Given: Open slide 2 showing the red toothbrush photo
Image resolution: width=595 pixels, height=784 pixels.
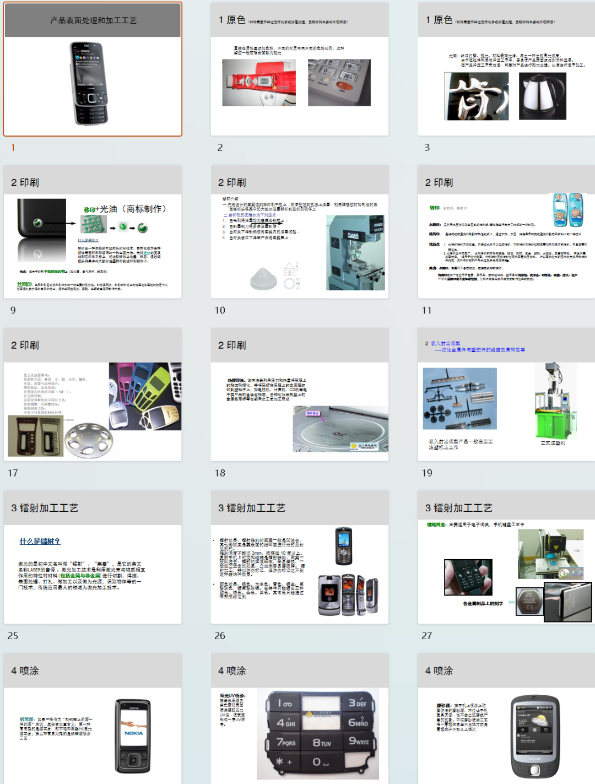Looking at the screenshot, I should [x=299, y=69].
